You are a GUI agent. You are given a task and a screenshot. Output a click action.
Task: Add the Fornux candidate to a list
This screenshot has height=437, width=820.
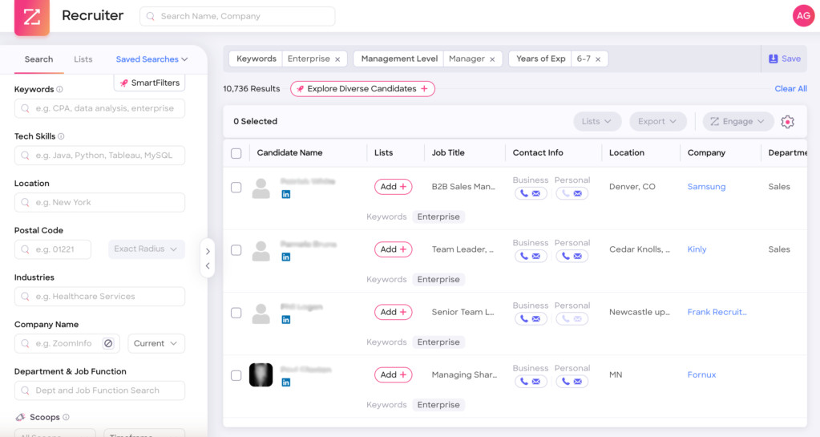coord(394,375)
